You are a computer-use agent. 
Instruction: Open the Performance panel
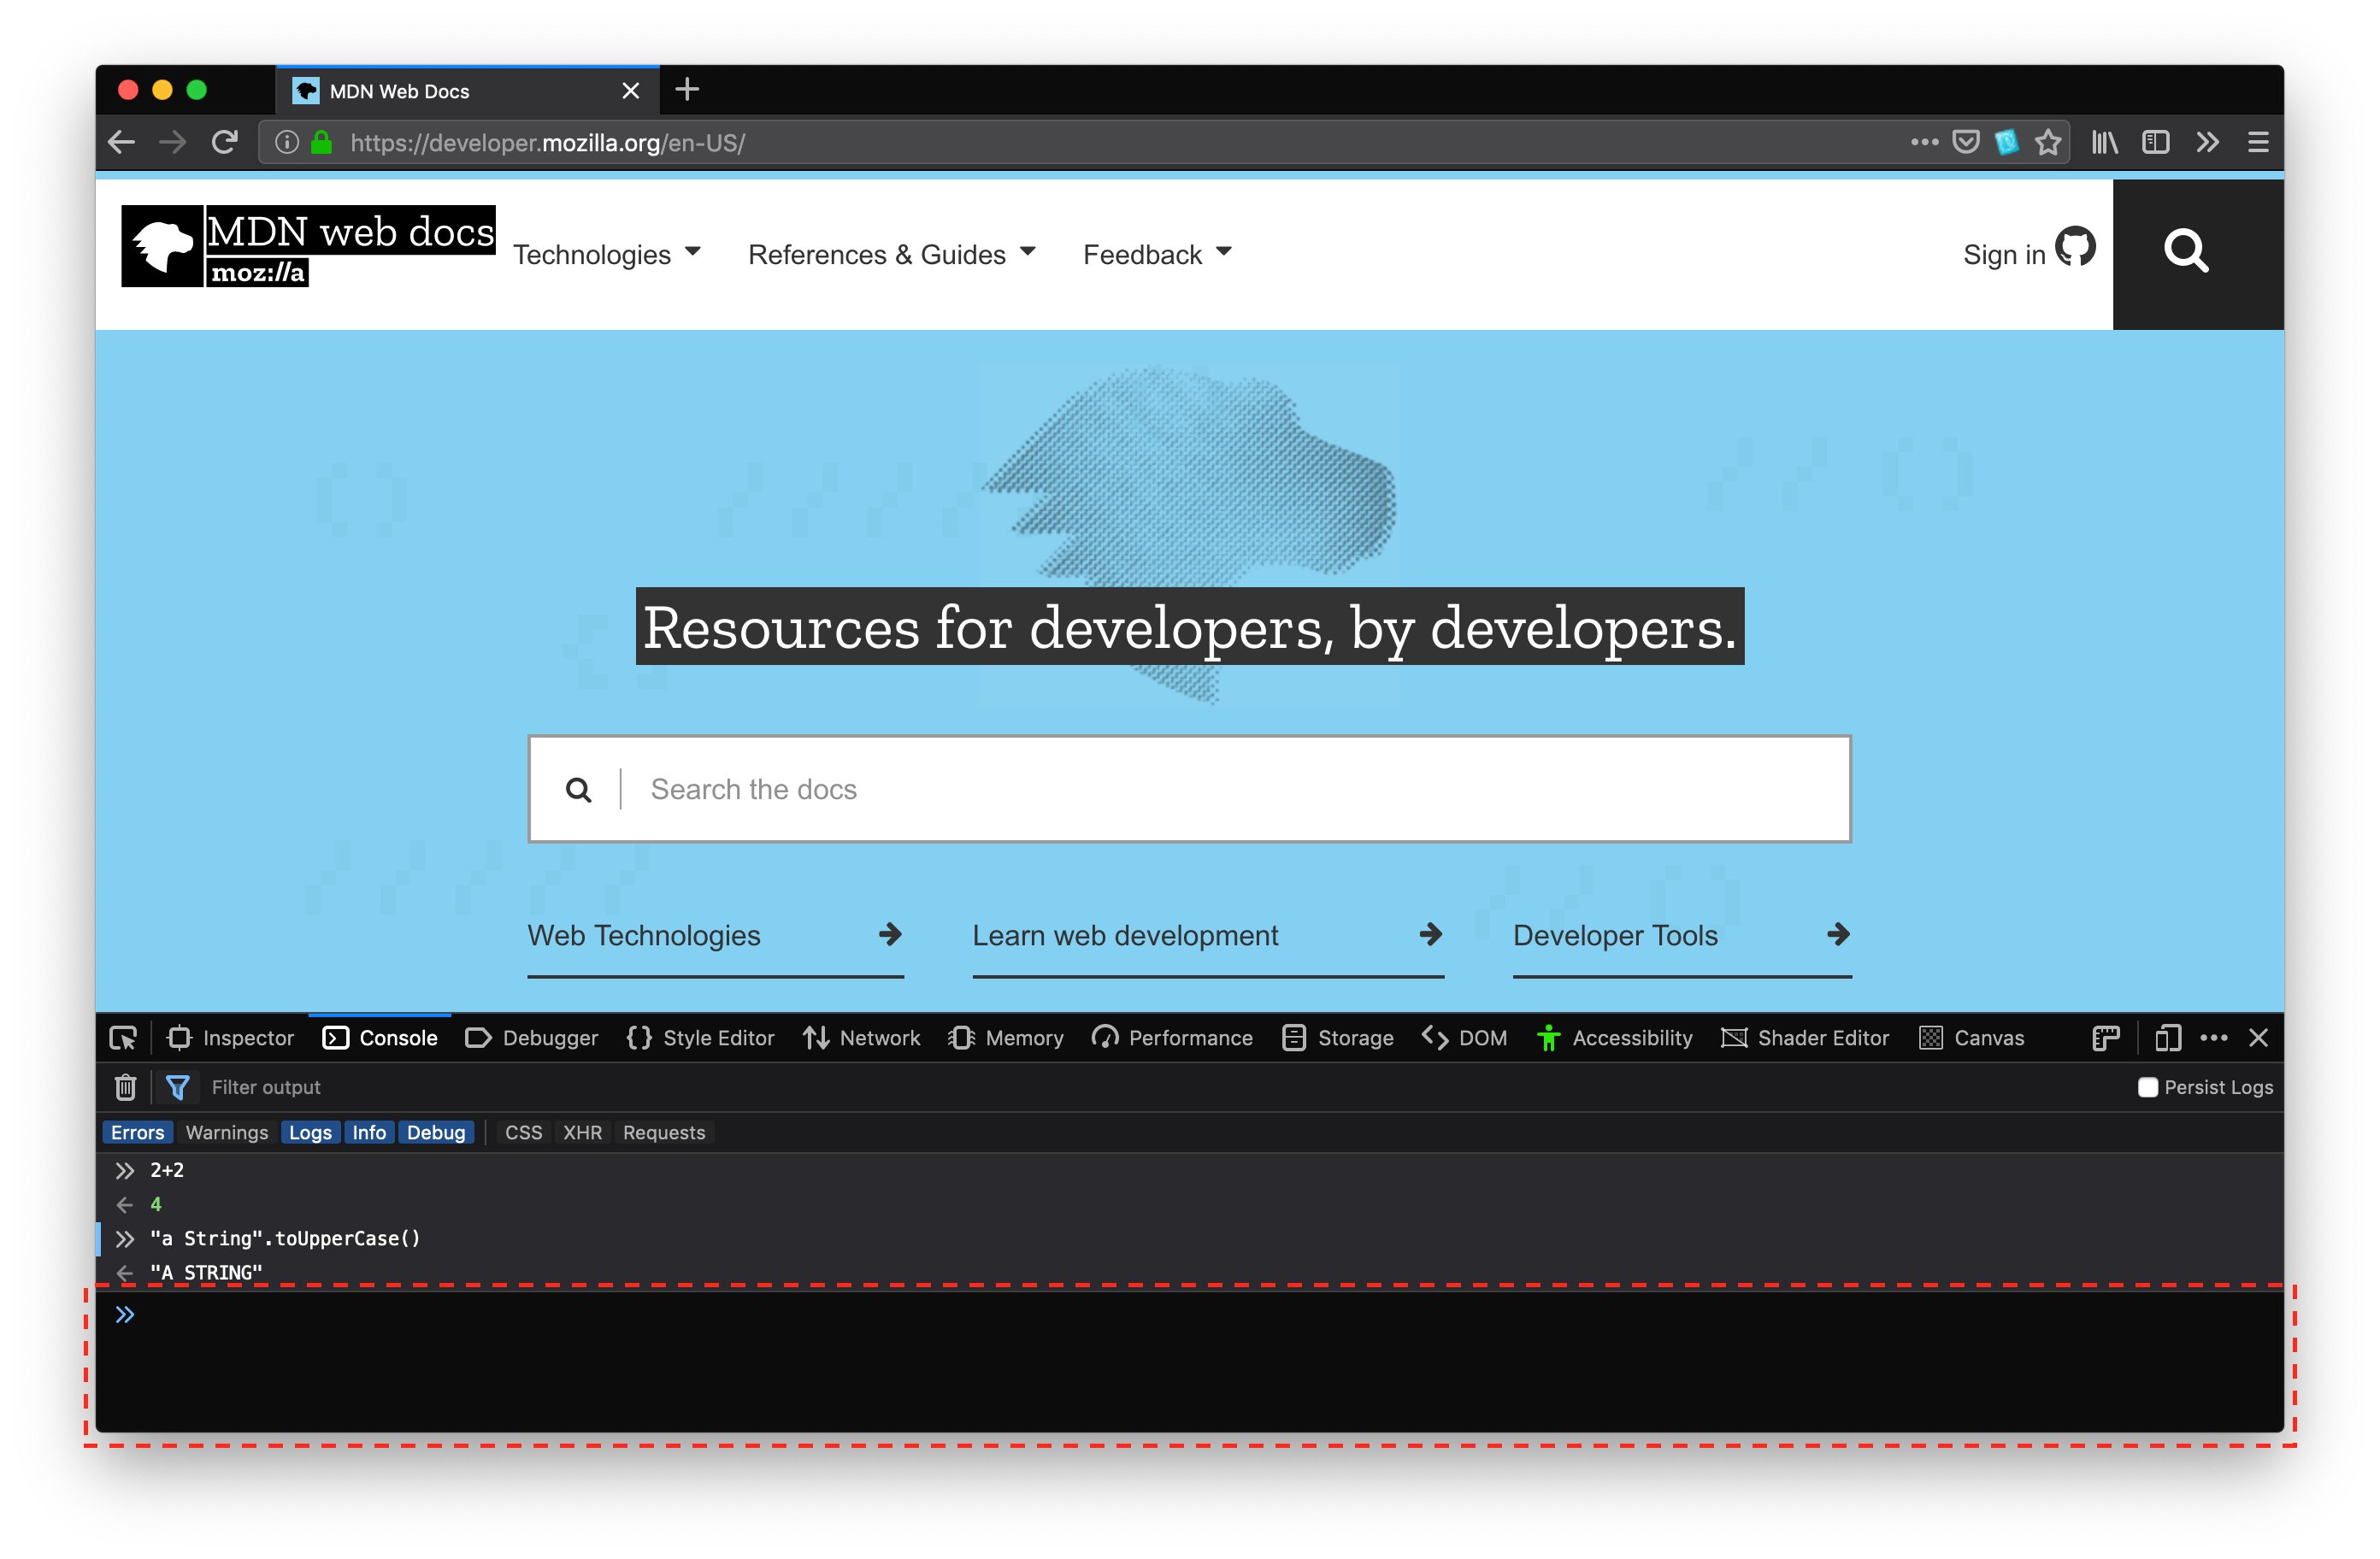point(1187,1037)
